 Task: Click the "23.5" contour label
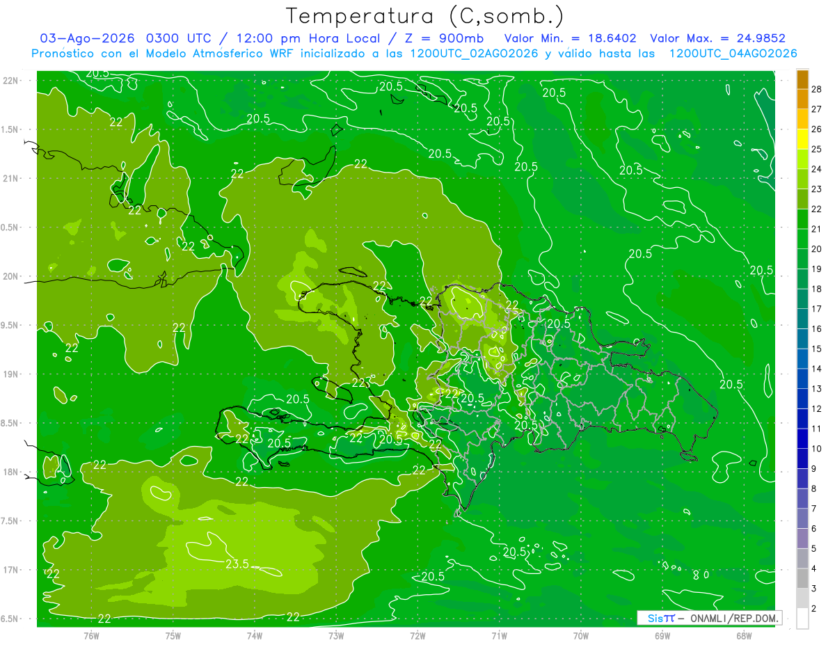pos(237,564)
